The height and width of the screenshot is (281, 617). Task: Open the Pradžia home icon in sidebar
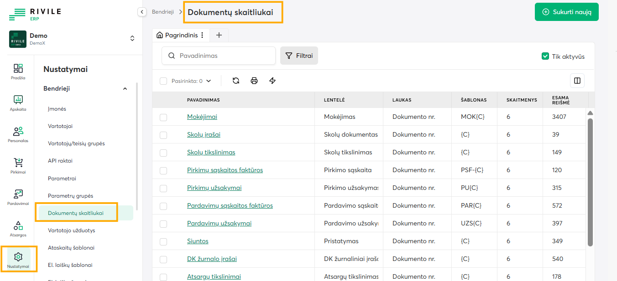(18, 72)
